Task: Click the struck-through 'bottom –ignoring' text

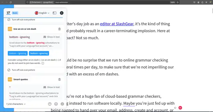Action: pos(20,37)
